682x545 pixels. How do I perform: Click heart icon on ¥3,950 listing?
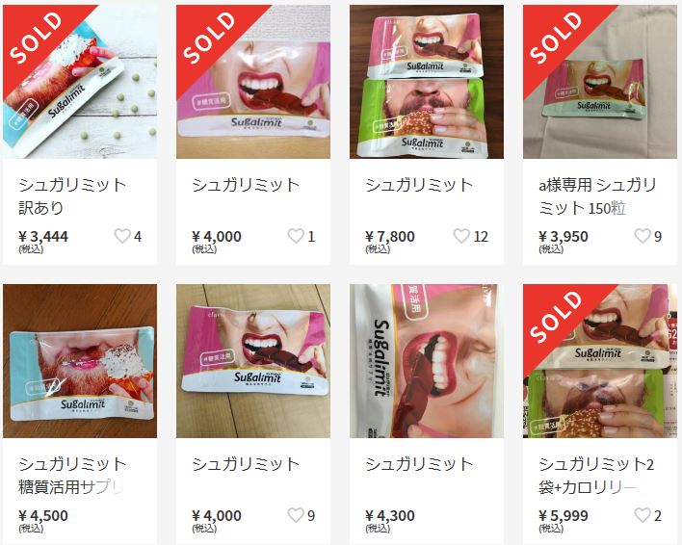click(643, 236)
